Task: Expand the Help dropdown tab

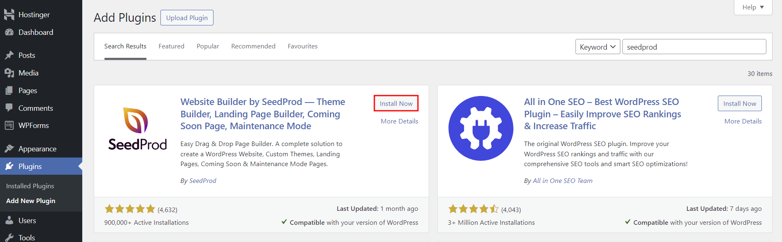Action: tap(753, 7)
